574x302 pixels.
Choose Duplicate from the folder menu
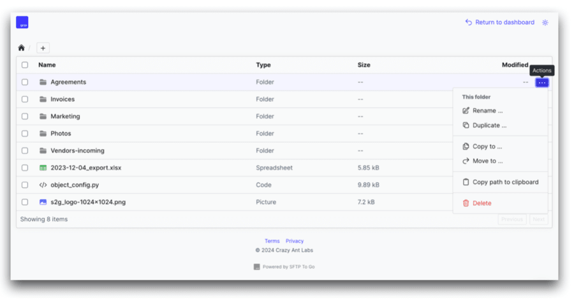(x=489, y=126)
